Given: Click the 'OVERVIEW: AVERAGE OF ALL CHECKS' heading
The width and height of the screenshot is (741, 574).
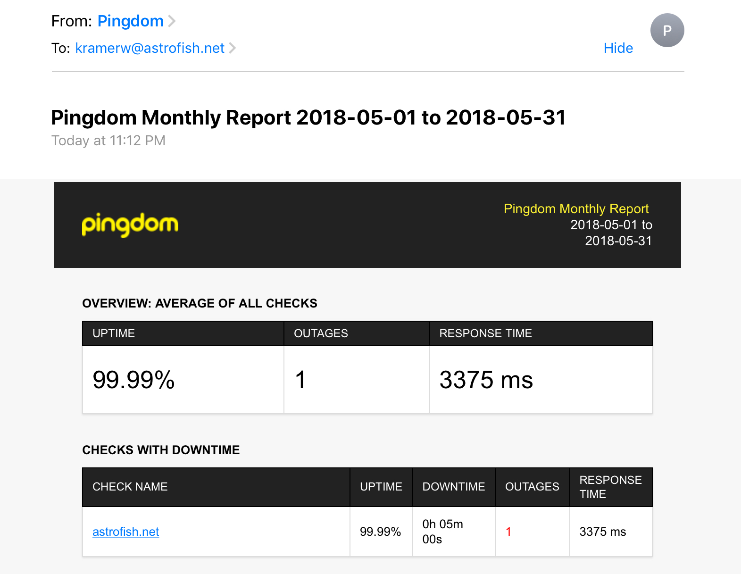Looking at the screenshot, I should [200, 303].
